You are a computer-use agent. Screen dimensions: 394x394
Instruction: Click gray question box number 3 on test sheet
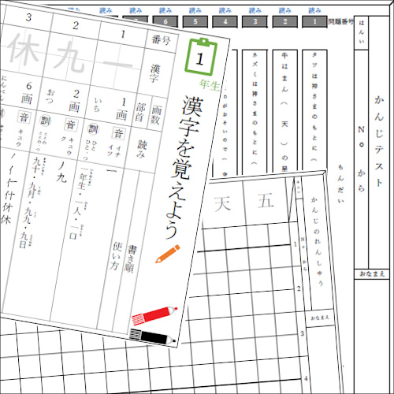tap(255, 22)
